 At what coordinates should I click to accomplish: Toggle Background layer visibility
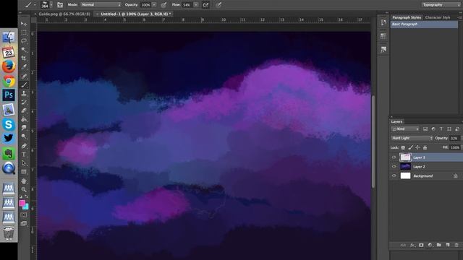(x=394, y=176)
